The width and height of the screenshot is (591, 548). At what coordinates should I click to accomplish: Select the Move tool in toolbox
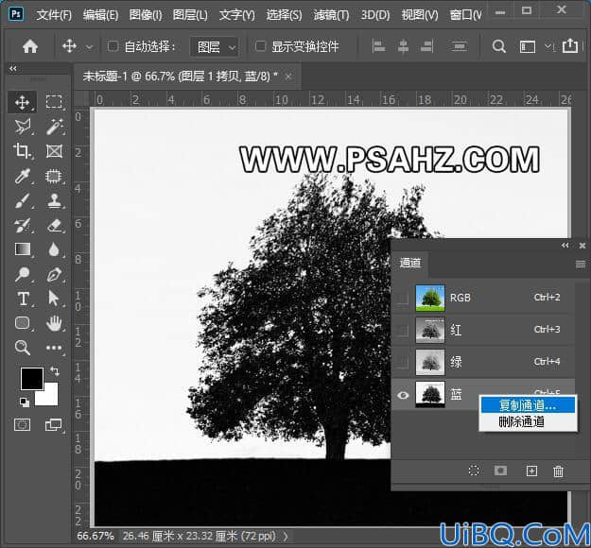(23, 102)
